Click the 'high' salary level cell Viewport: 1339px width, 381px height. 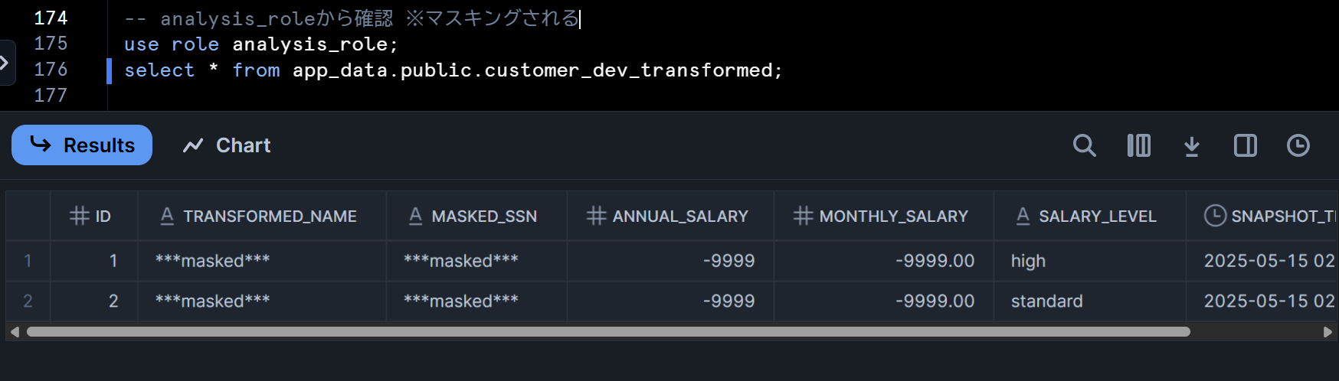pos(1028,261)
